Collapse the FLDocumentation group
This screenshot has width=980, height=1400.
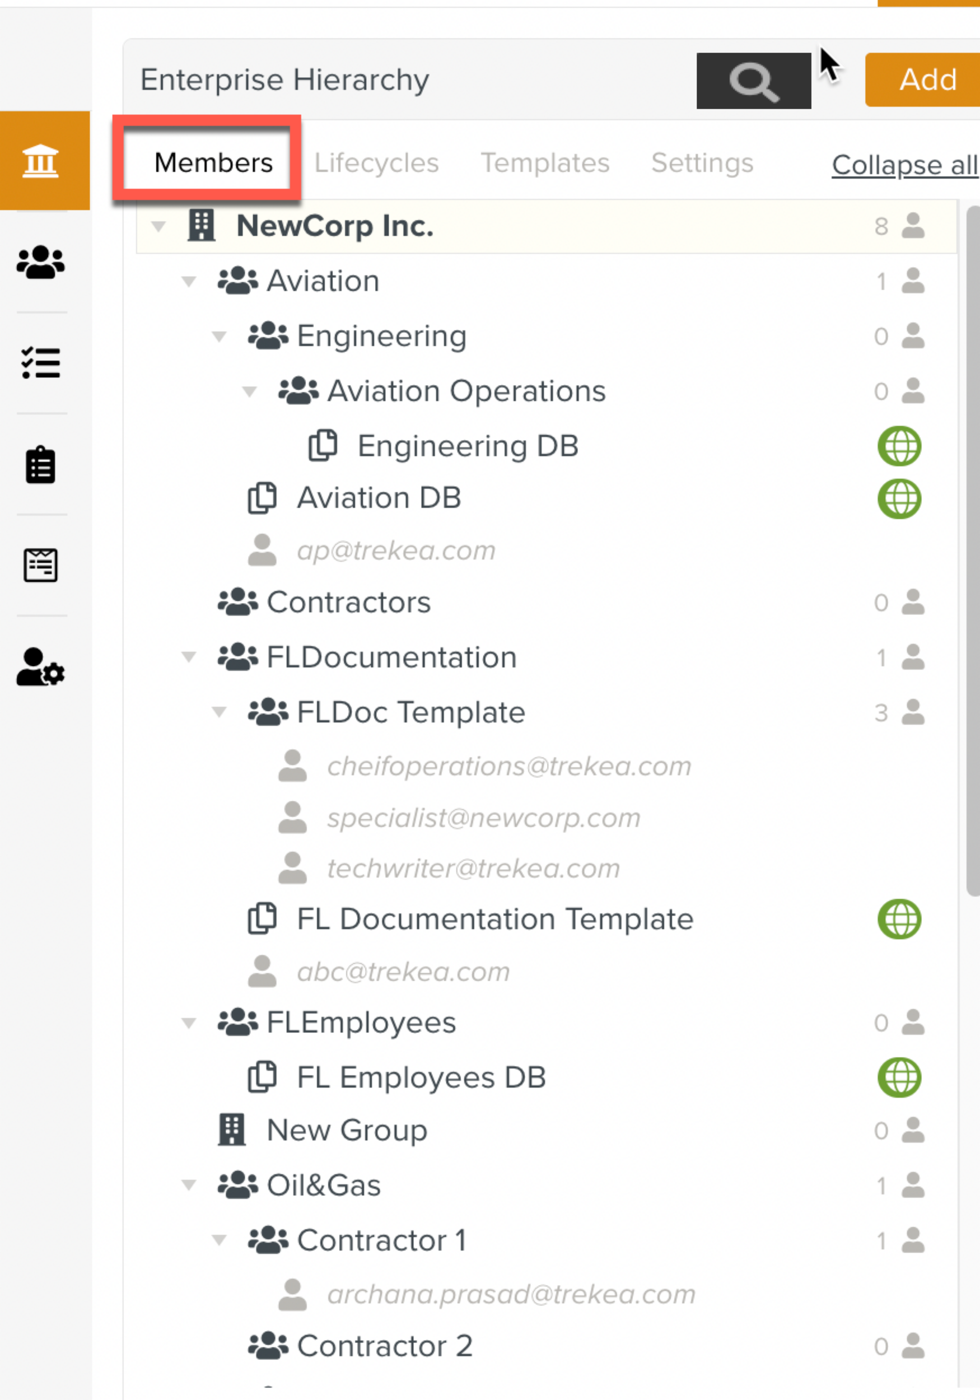click(189, 657)
